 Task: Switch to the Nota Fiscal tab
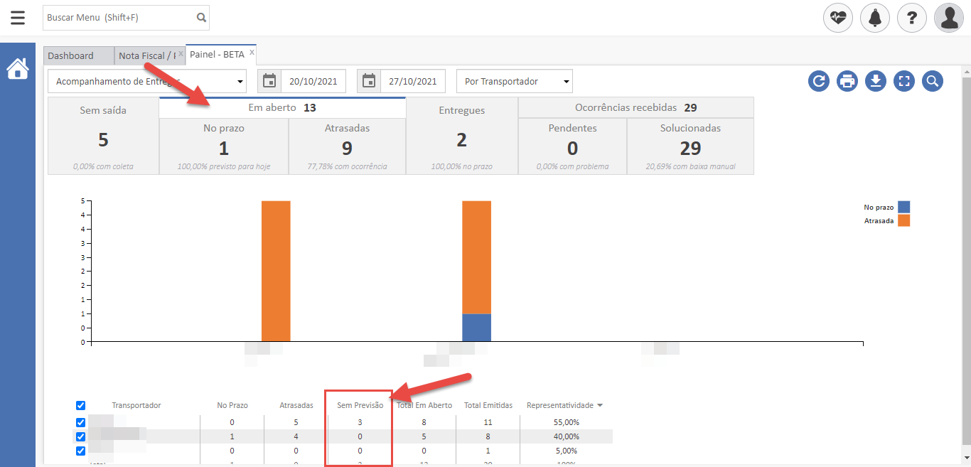tap(146, 55)
